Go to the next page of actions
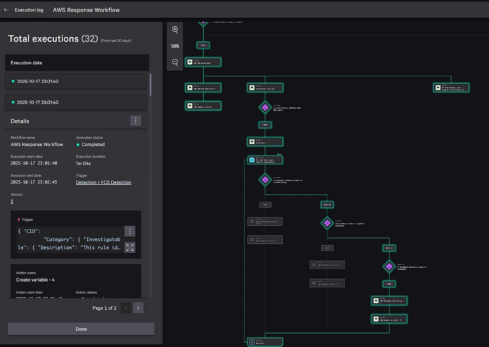The image size is (489, 347). pos(138,308)
